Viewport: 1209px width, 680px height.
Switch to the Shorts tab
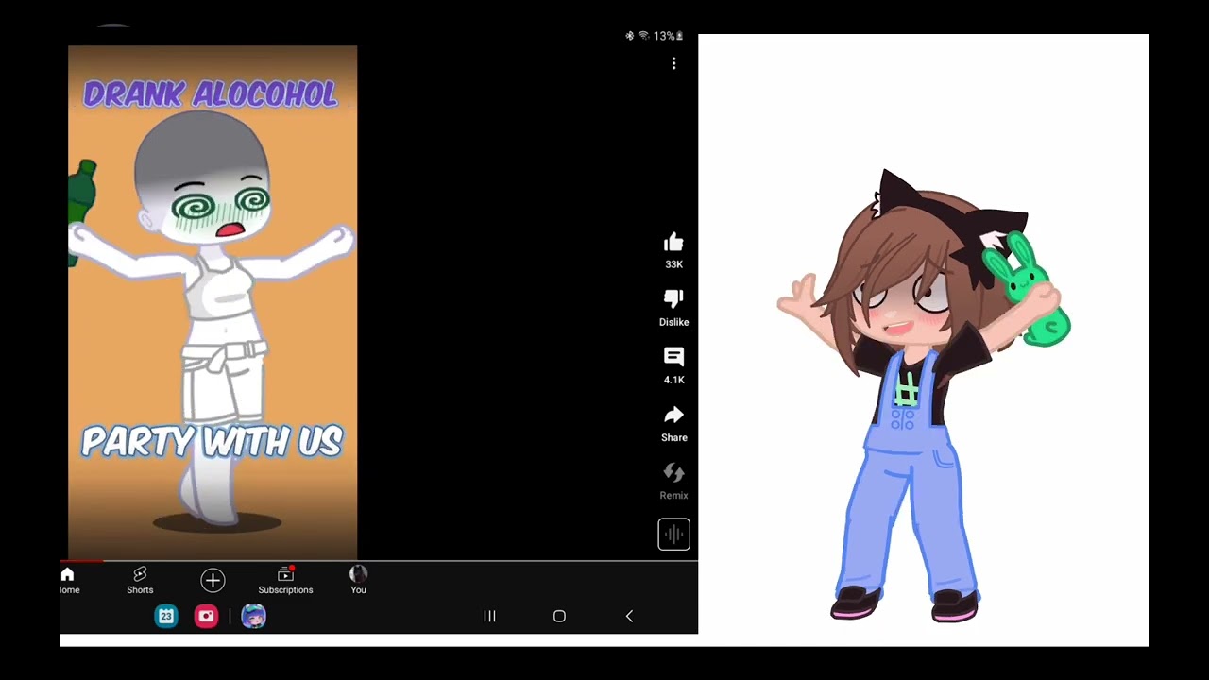click(140, 580)
